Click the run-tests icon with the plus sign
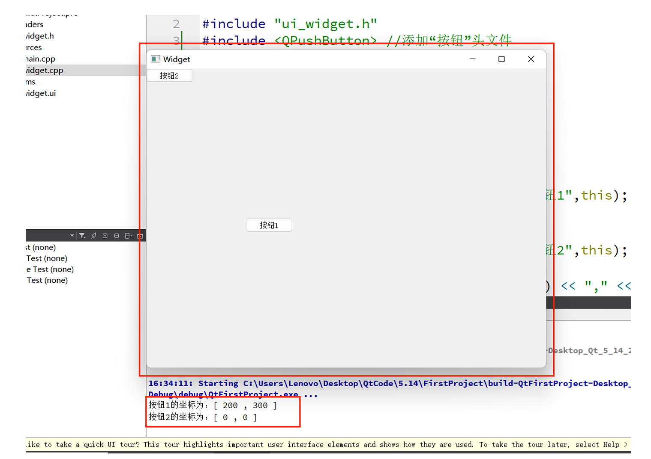Viewport: 651px width, 459px height. [128, 235]
